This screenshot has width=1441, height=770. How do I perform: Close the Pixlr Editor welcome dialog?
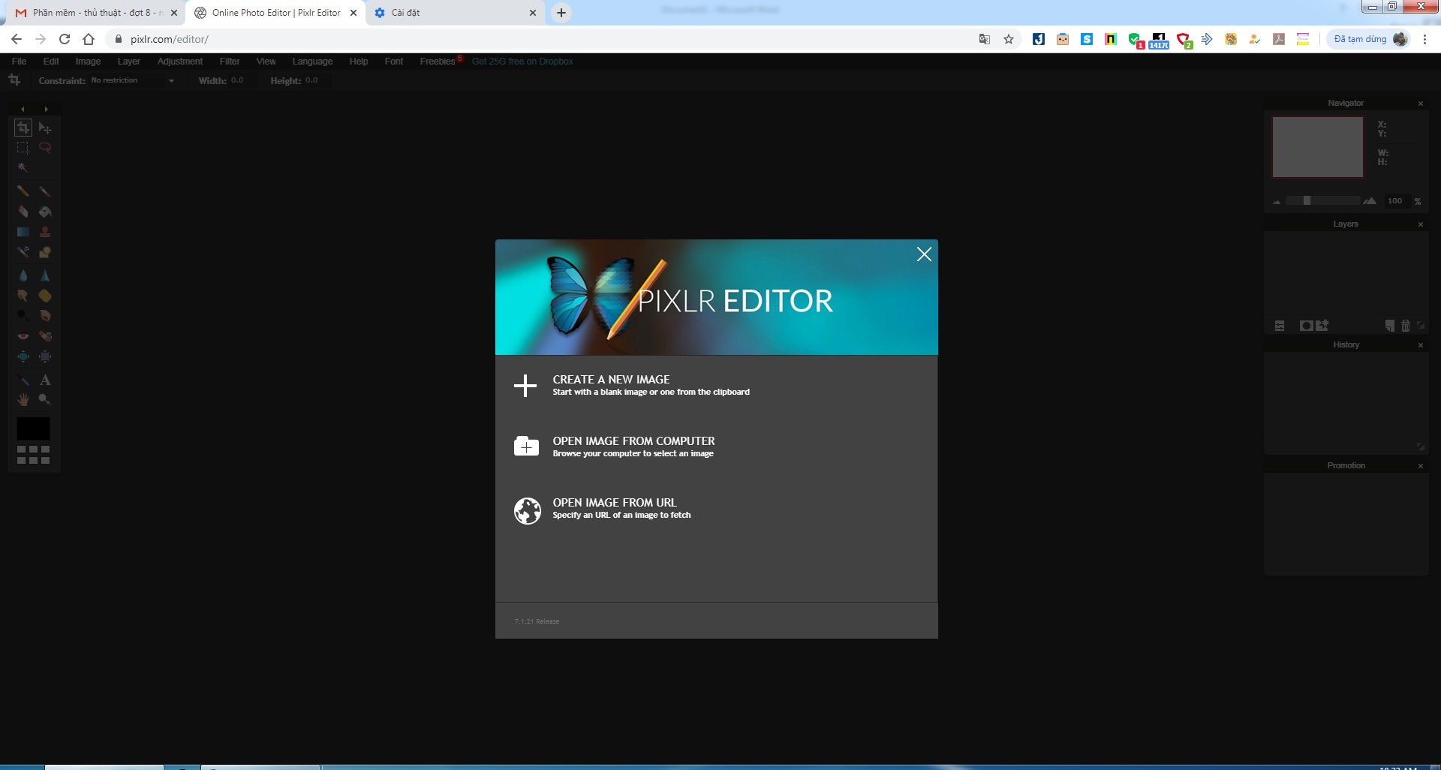tap(924, 254)
